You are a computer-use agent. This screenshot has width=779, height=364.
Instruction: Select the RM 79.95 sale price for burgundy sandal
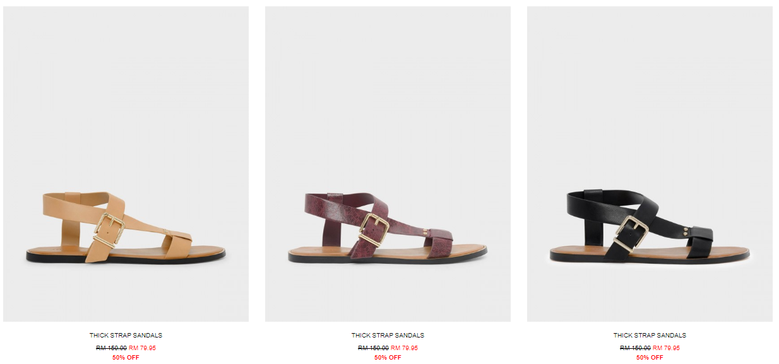404,348
